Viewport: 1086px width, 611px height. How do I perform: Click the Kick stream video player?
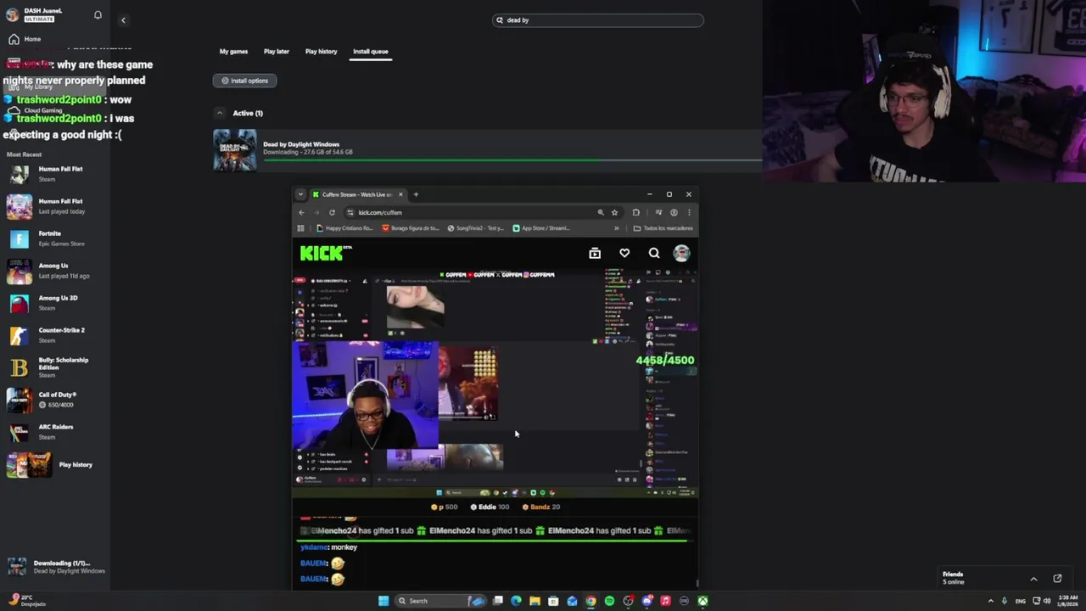[x=495, y=384]
